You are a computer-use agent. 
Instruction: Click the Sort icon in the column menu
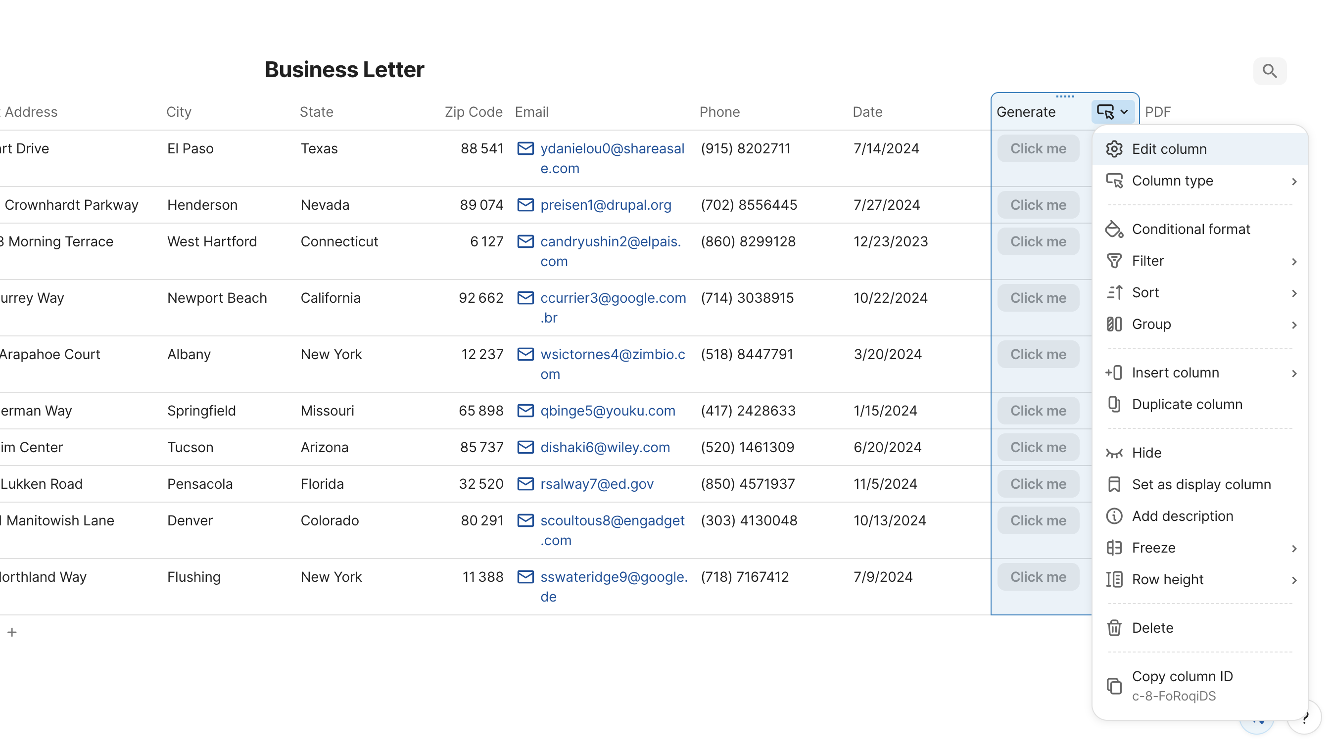pyautogui.click(x=1114, y=292)
